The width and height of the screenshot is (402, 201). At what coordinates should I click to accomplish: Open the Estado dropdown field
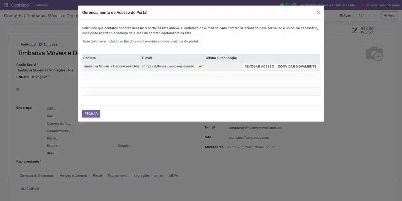click(x=80, y=146)
